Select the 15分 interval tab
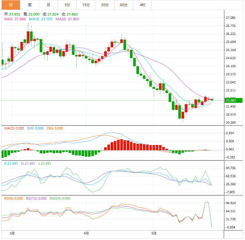The height and width of the screenshot is (240, 245). 86,5
